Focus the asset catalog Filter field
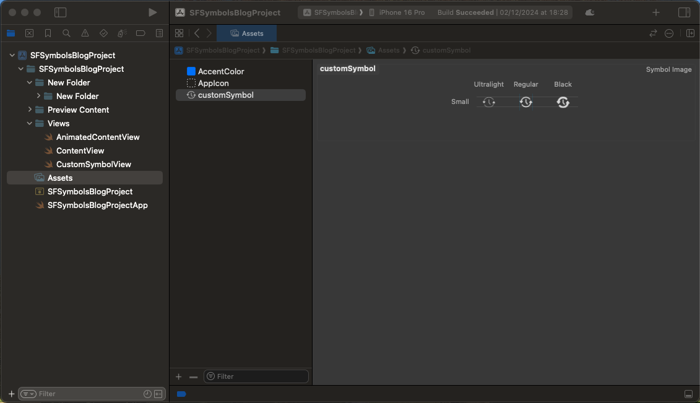Viewport: 700px width, 403px height. pyautogui.click(x=256, y=376)
